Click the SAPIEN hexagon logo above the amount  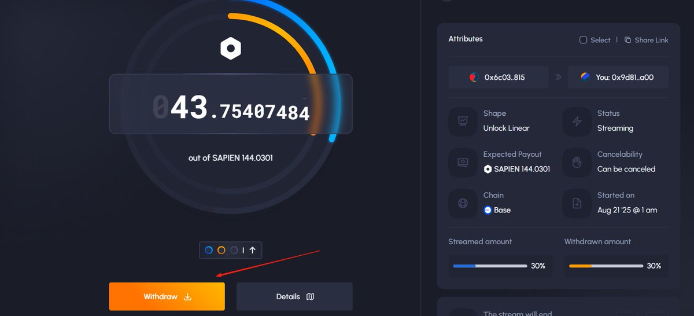[x=230, y=49]
